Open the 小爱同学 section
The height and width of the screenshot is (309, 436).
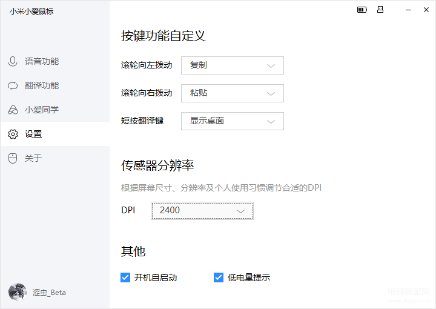pyautogui.click(x=55, y=110)
